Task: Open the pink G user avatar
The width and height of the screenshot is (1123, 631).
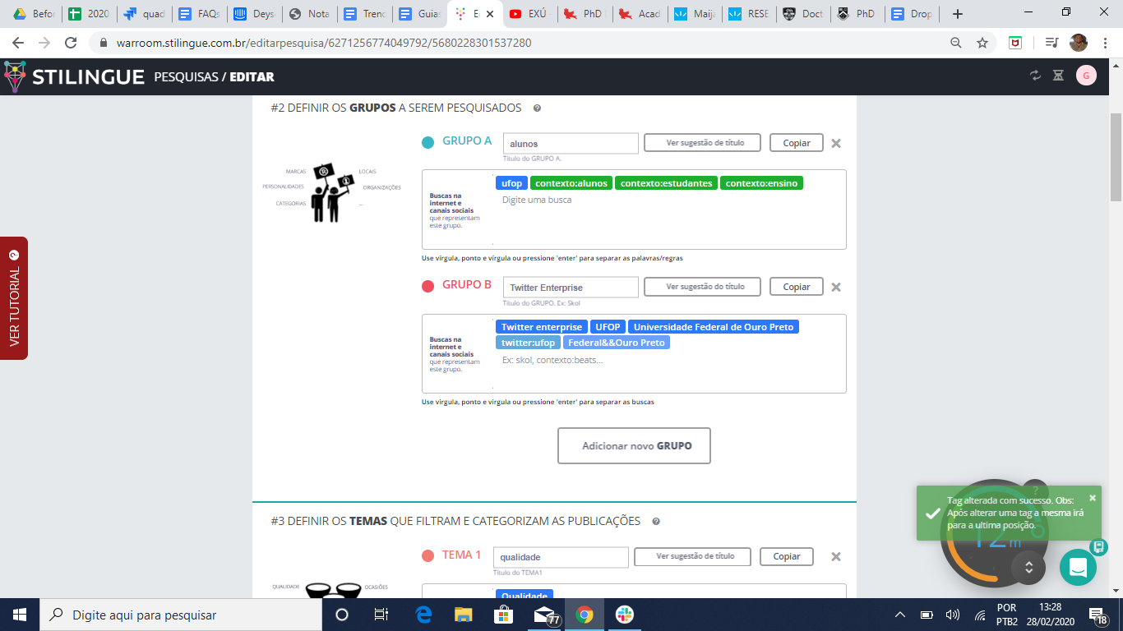Action: coord(1086,76)
